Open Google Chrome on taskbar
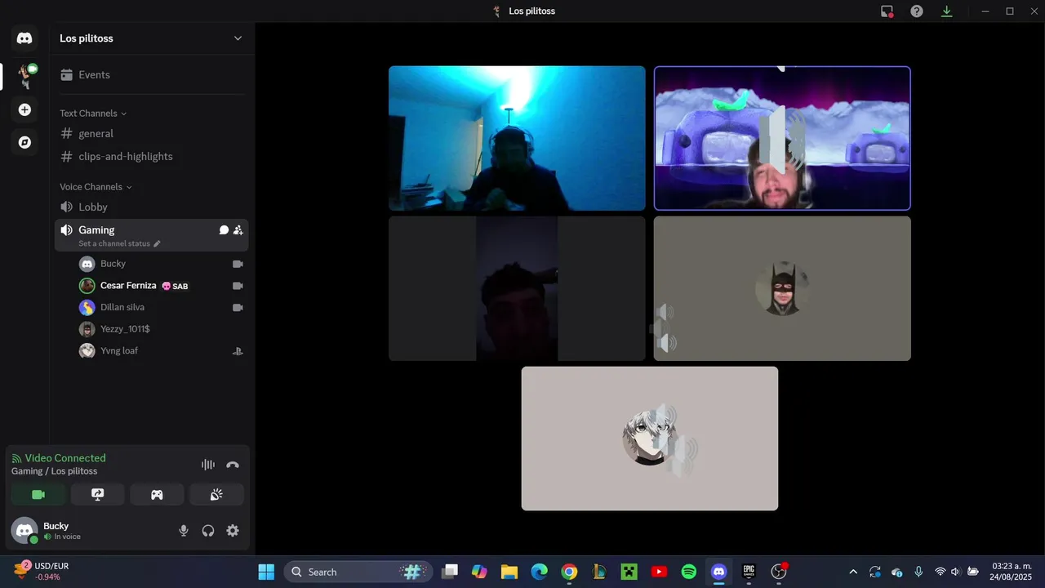The image size is (1045, 588). pyautogui.click(x=570, y=572)
